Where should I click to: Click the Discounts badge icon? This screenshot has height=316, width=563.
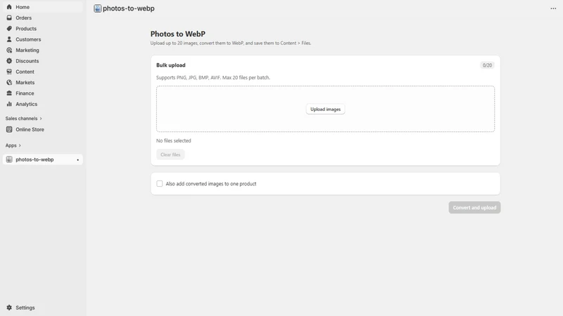tap(9, 60)
